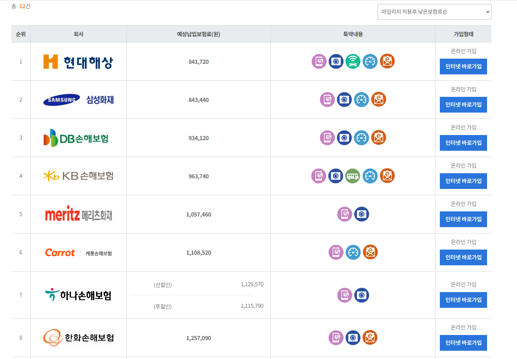
Task: Click 인터넷 바로가입 button for KB손해보험
Action: pos(463,181)
